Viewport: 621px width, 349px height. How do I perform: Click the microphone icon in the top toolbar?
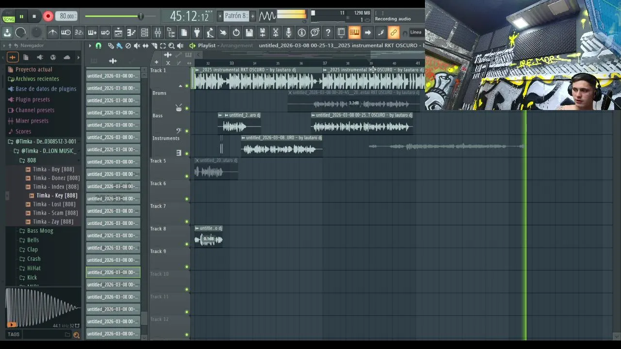[289, 32]
